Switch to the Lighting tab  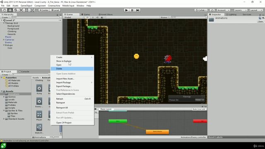(x=231, y=14)
